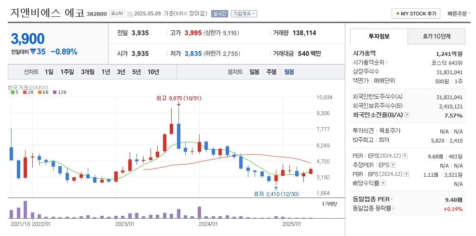Click the 거래량 value 138,114
This screenshot has width=476, height=236.
click(304, 33)
